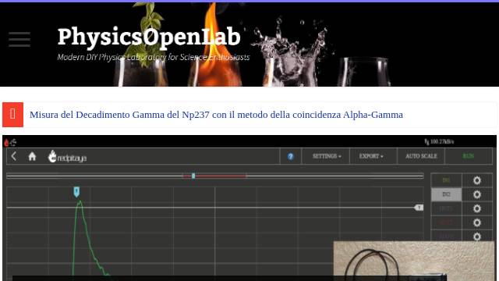The image size is (499, 281).
Task: Open the Misura del Decadimento Gamma article link
Action: point(216,115)
